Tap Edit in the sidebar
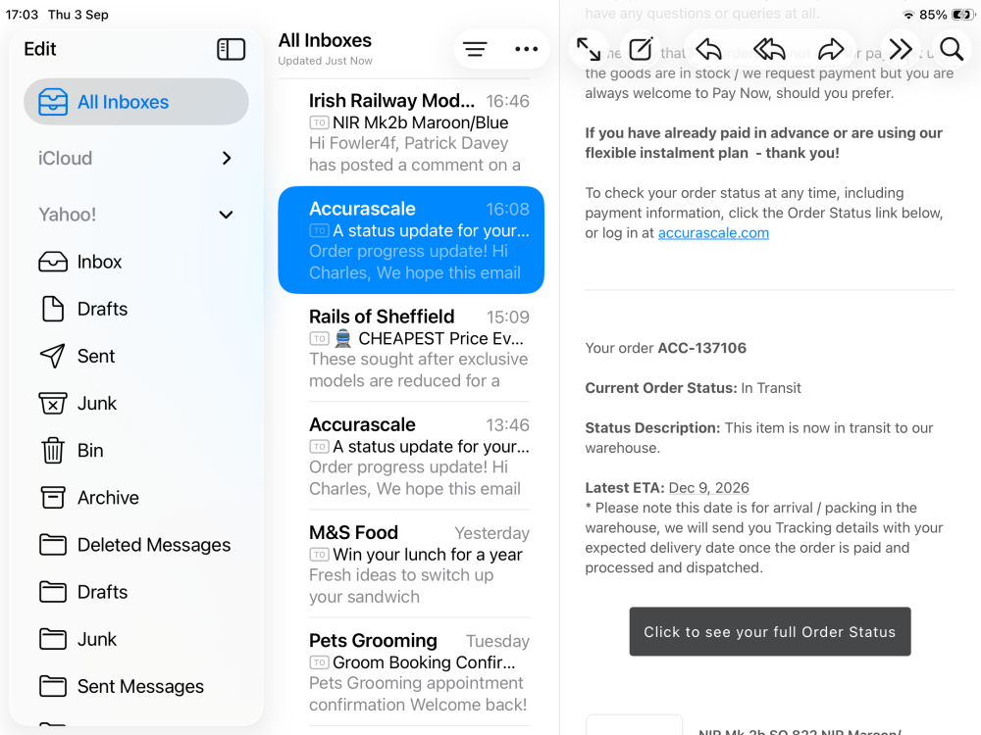This screenshot has height=735, width=981. coord(39,49)
